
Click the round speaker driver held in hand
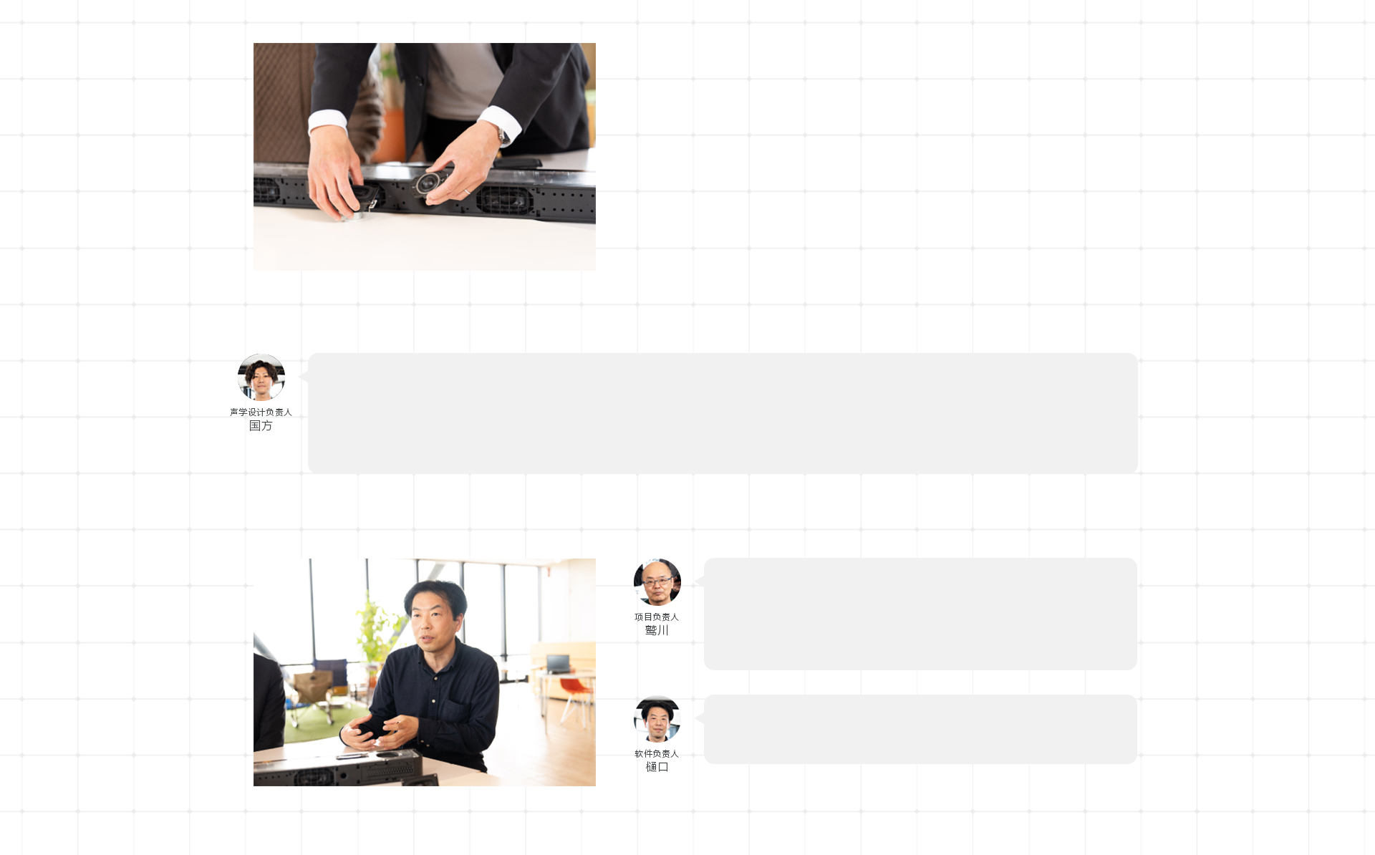pyautogui.click(x=429, y=183)
